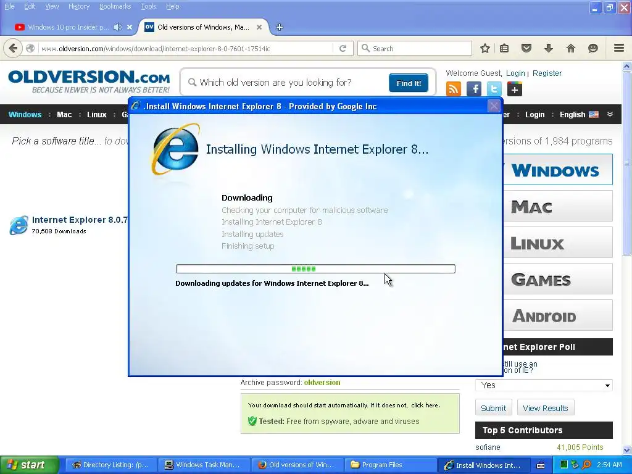Click the Internet Explorer logo in the installer
The width and height of the screenshot is (632, 474).
(x=175, y=149)
